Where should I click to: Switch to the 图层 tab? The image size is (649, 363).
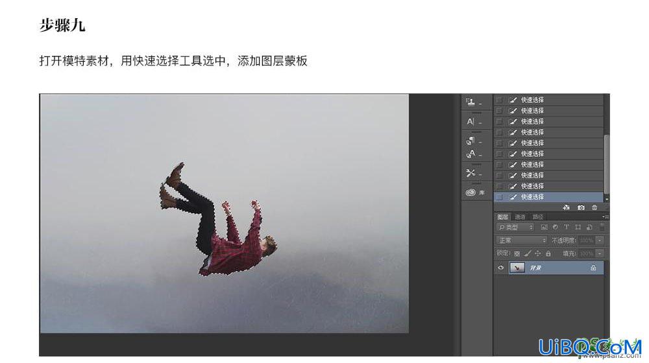503,217
